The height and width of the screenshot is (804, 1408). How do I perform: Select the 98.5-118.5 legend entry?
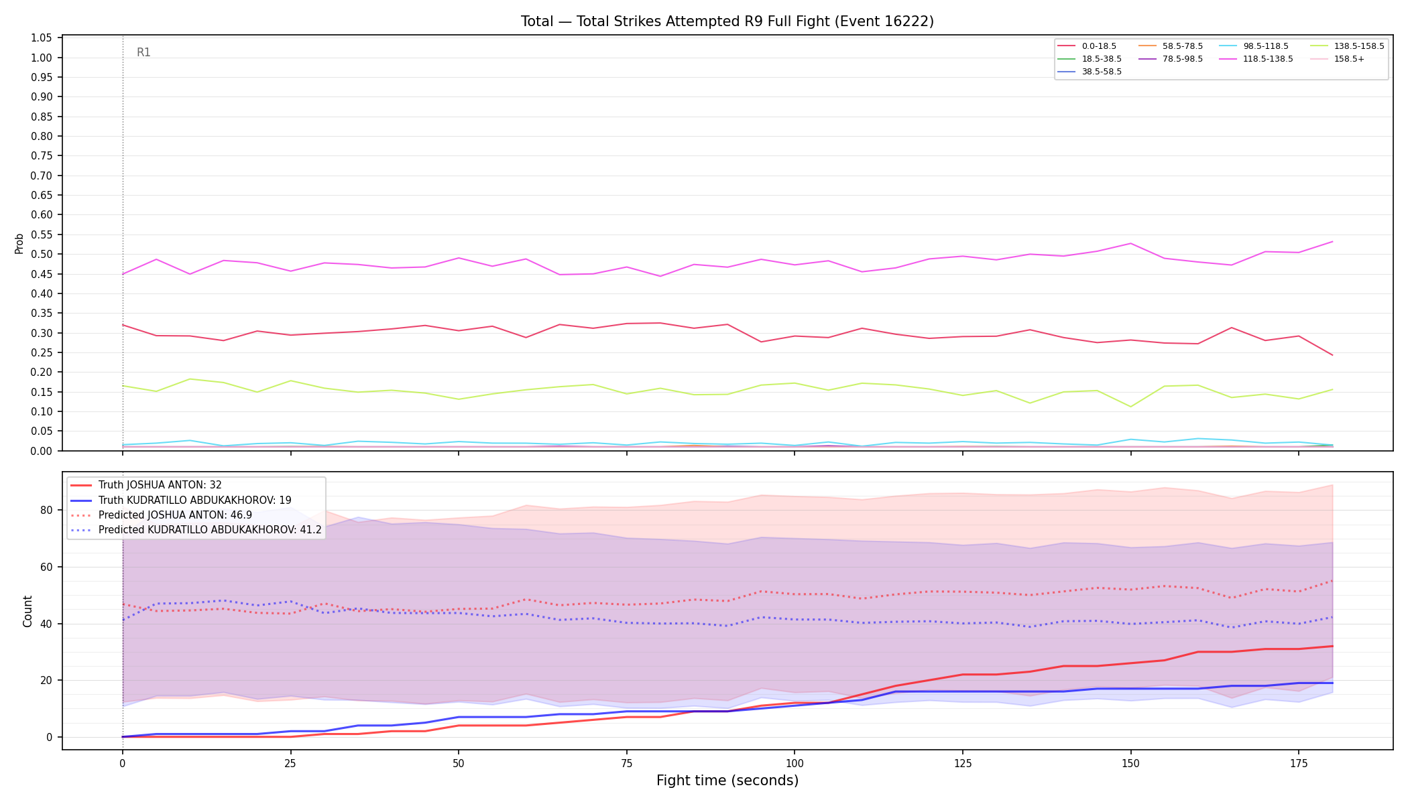coord(1254,46)
